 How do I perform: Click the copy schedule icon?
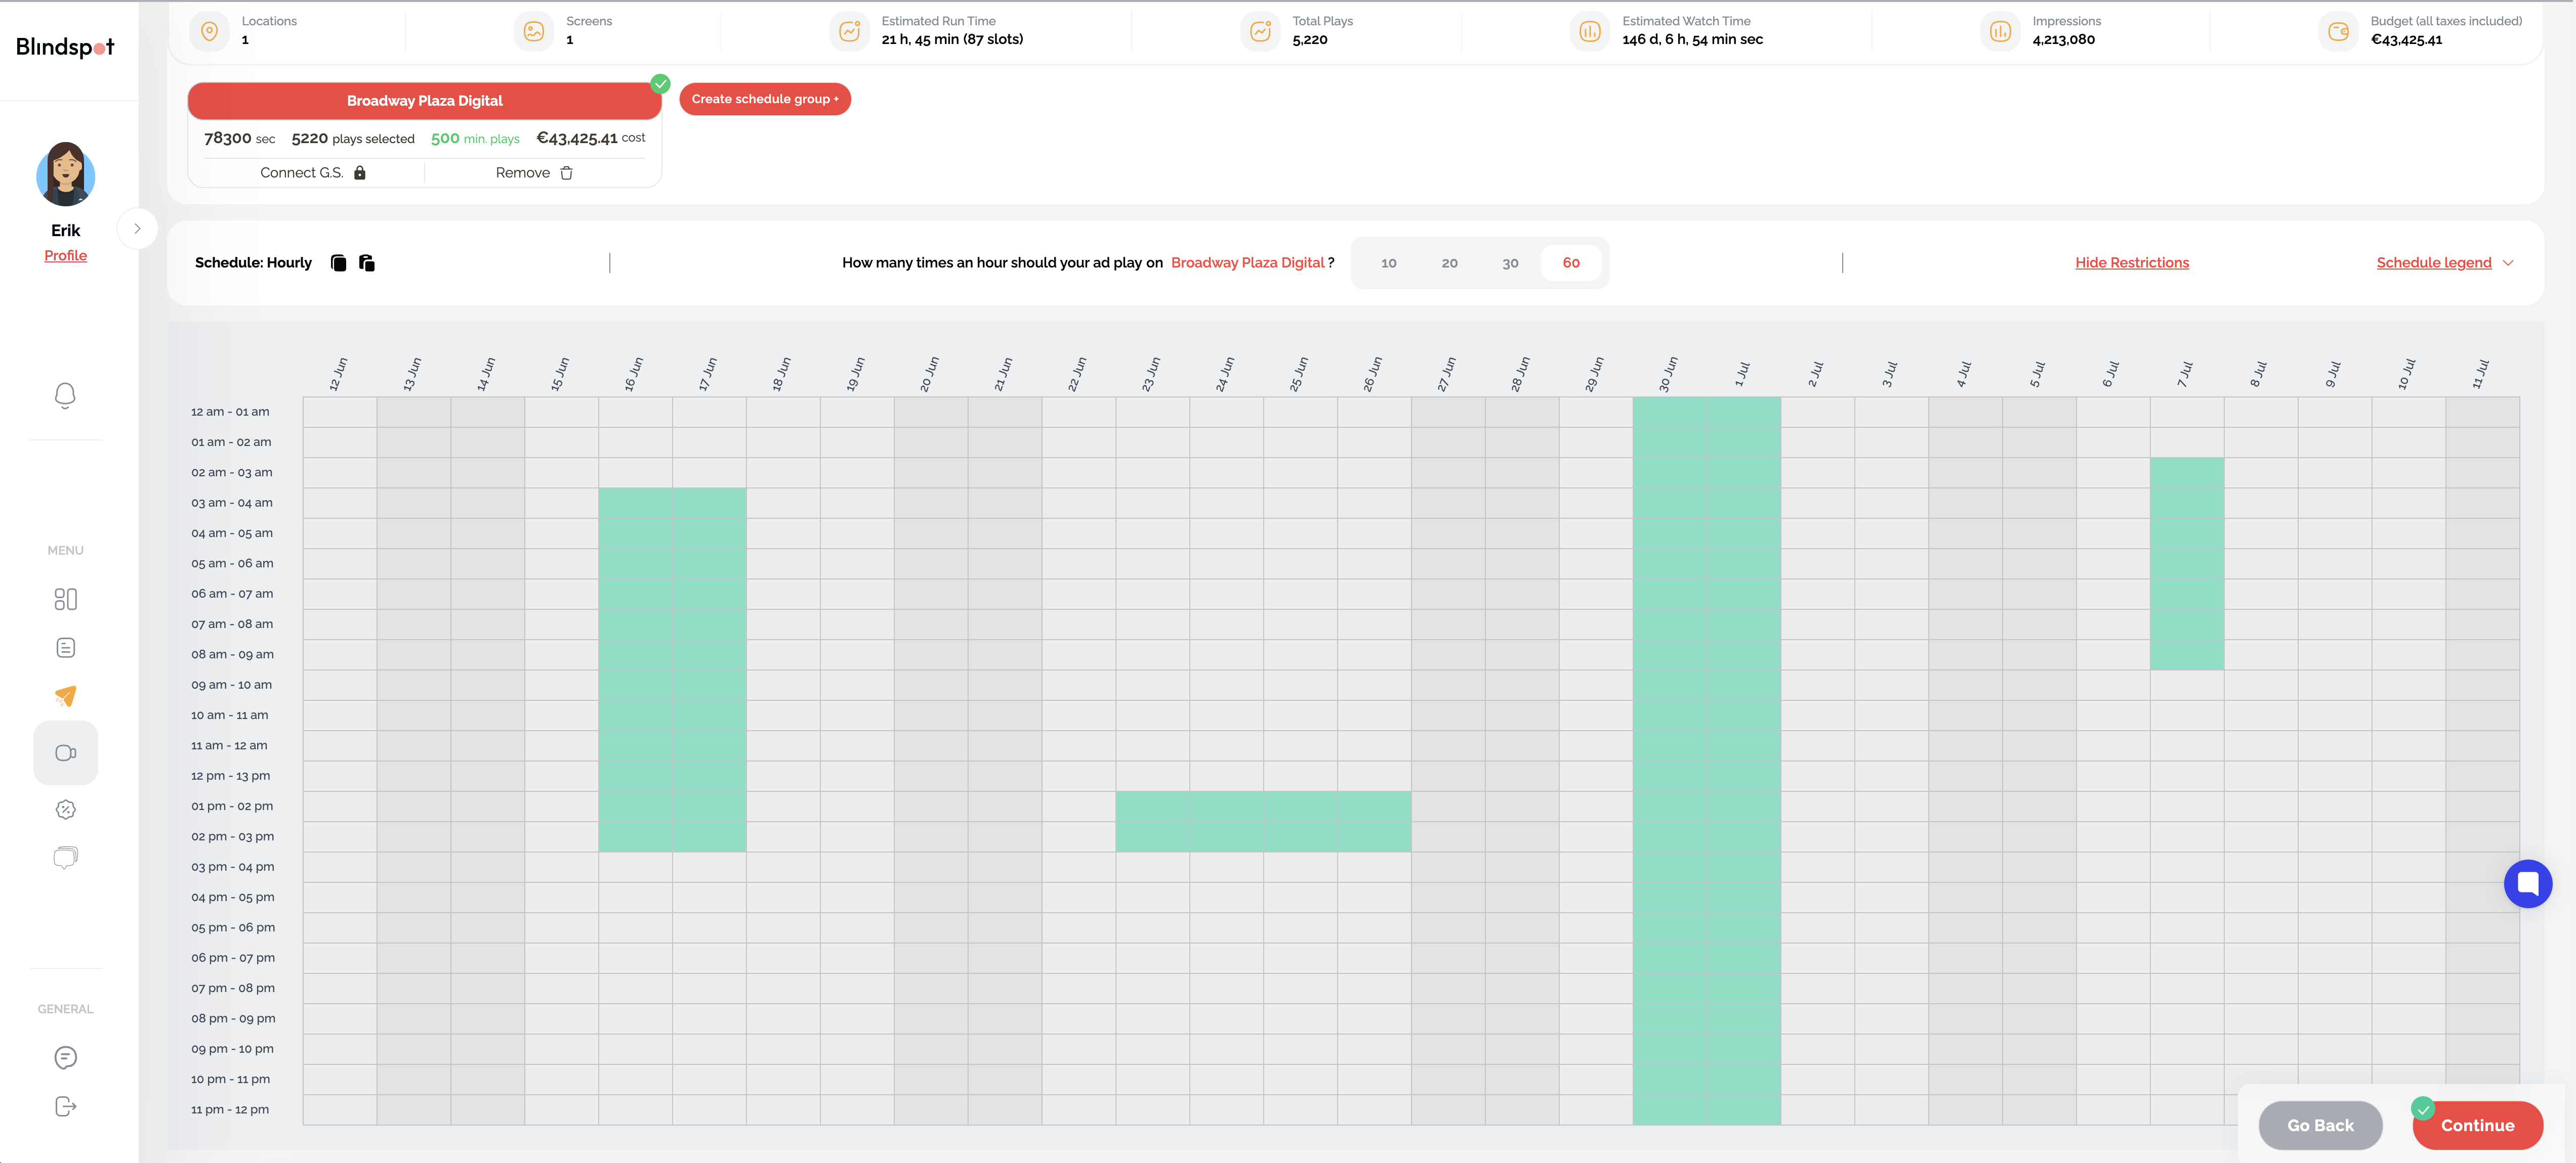[338, 263]
